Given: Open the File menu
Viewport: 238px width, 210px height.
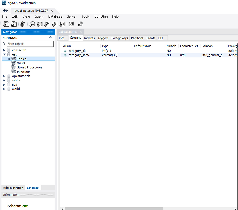Looking at the screenshot, I should [x=4, y=16].
